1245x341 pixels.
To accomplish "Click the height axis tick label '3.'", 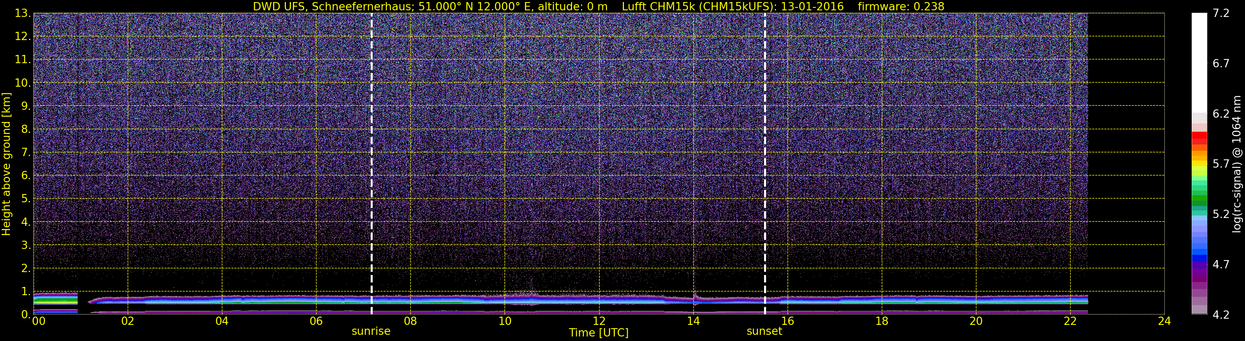I will tap(26, 245).
